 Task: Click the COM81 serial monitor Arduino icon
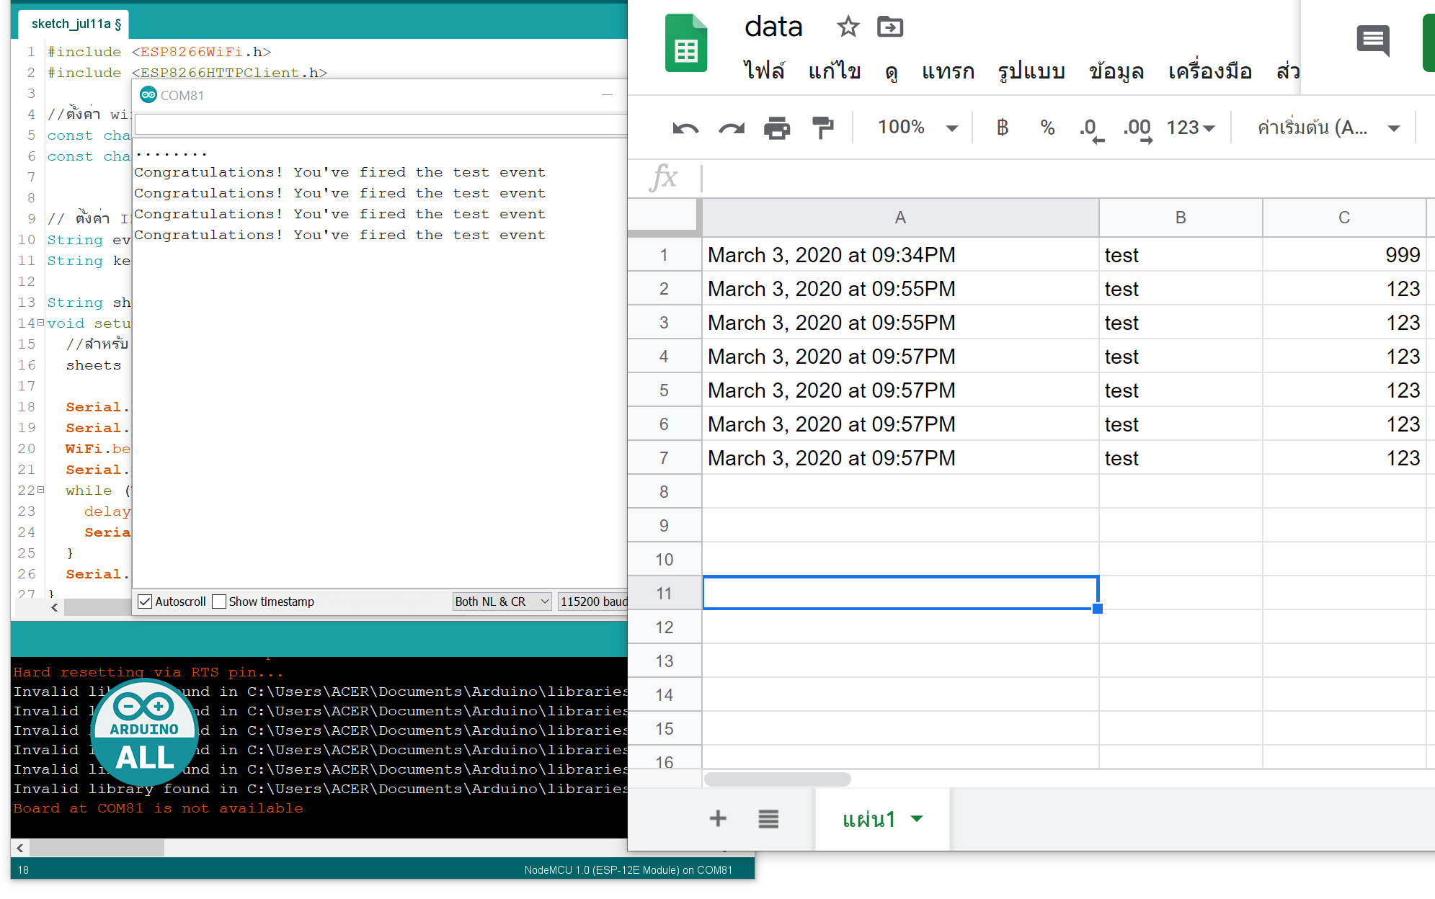[148, 95]
